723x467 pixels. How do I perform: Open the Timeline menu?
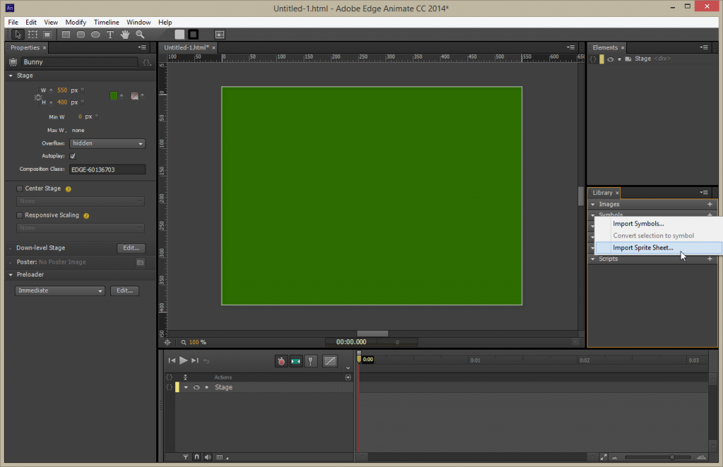[x=107, y=22]
